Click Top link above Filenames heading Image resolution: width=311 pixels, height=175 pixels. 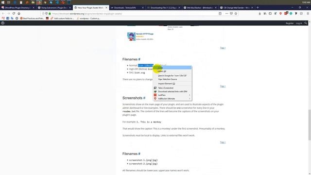223,48
